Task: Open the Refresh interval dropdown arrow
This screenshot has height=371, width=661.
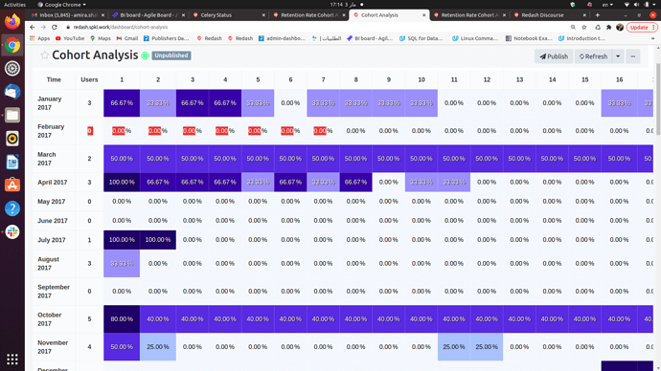Action: pos(618,56)
